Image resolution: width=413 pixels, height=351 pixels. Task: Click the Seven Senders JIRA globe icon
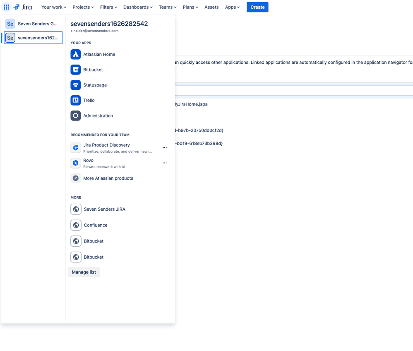[76, 209]
